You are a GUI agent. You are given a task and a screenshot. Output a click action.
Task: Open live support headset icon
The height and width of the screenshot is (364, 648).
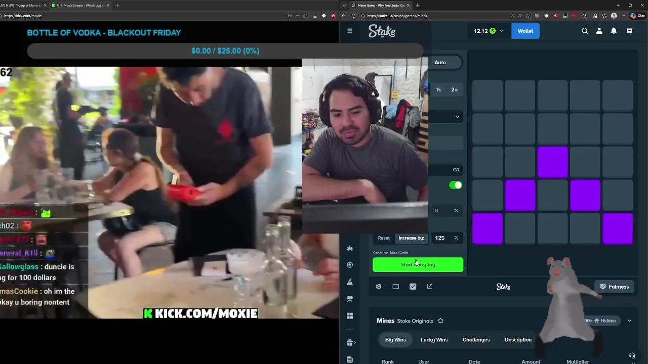click(x=632, y=356)
